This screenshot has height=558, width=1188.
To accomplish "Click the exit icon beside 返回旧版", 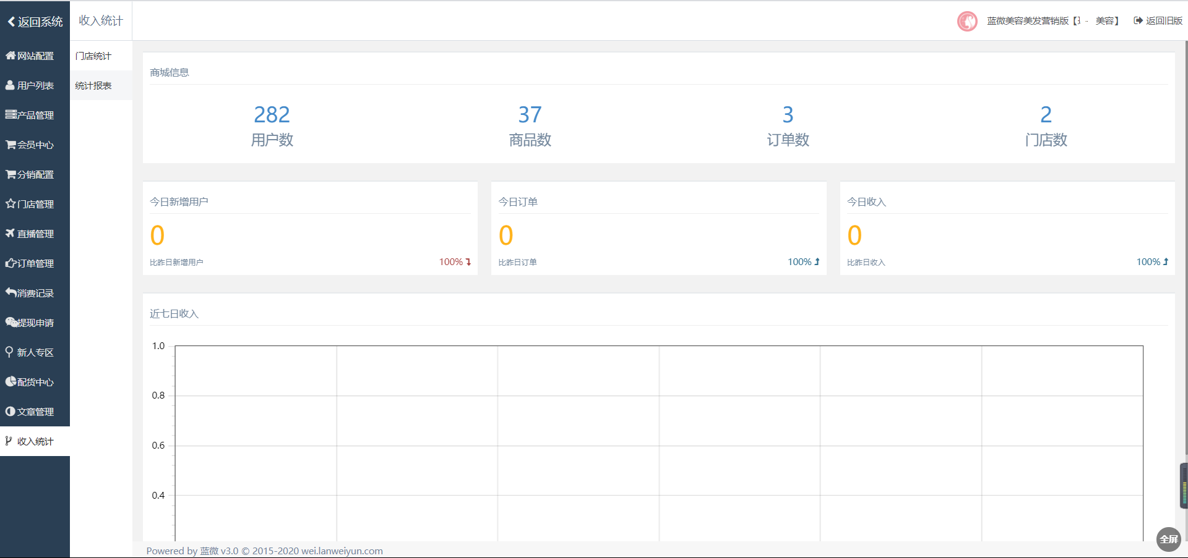I will [x=1138, y=20].
